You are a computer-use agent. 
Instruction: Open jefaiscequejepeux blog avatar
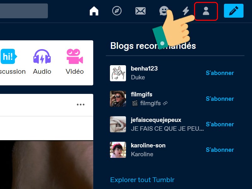click(x=118, y=124)
